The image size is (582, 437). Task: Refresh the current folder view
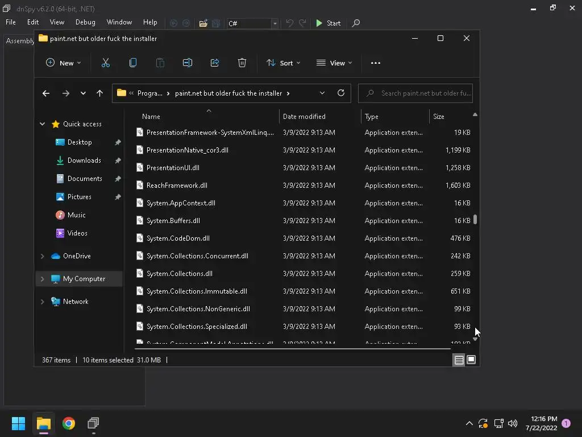tap(341, 93)
